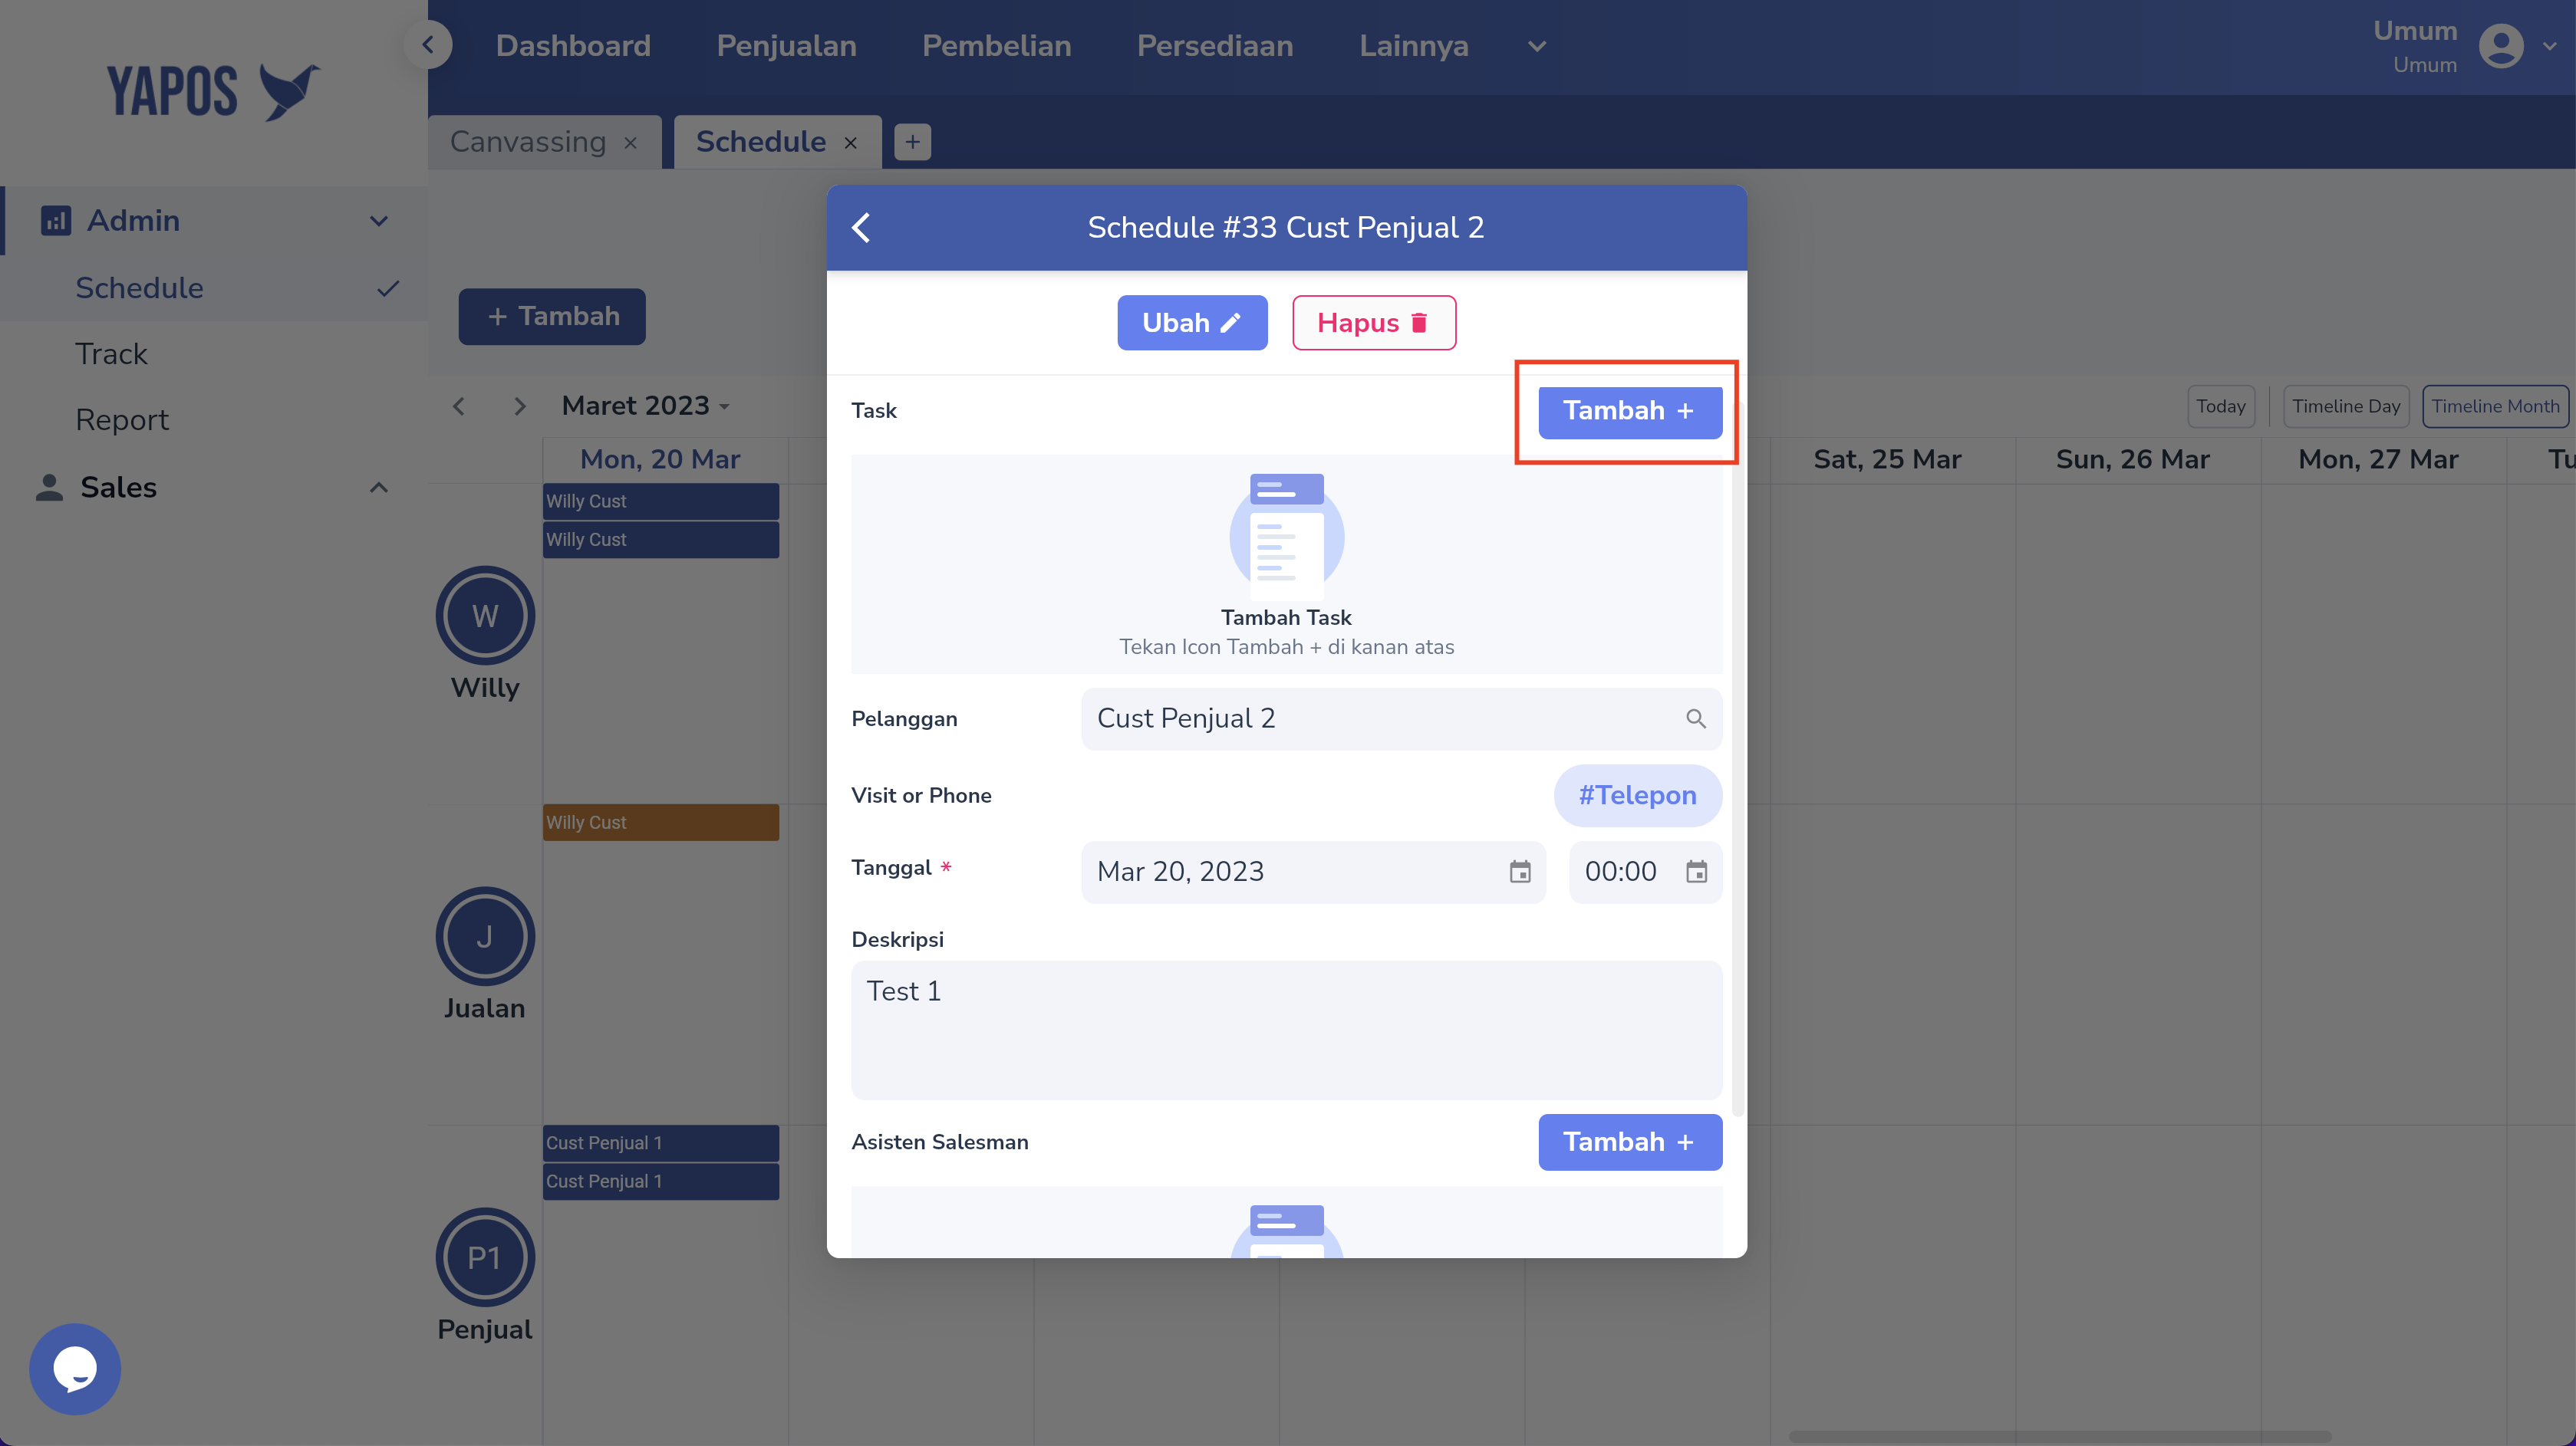Click the Pelanggan field Cust Penjual 2
This screenshot has height=1446, width=2576.
[x=1401, y=718]
